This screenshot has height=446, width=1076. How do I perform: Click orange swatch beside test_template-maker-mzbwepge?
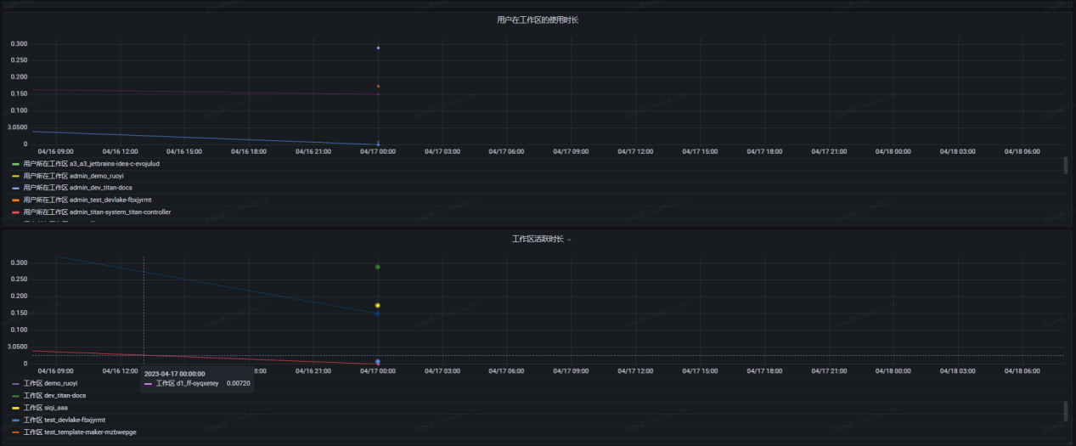[15, 432]
